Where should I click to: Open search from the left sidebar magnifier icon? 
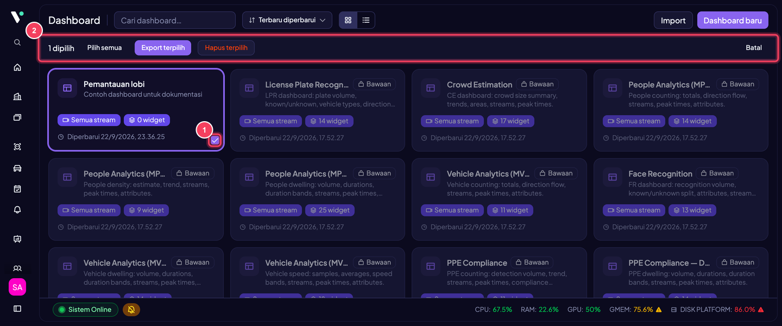point(17,42)
